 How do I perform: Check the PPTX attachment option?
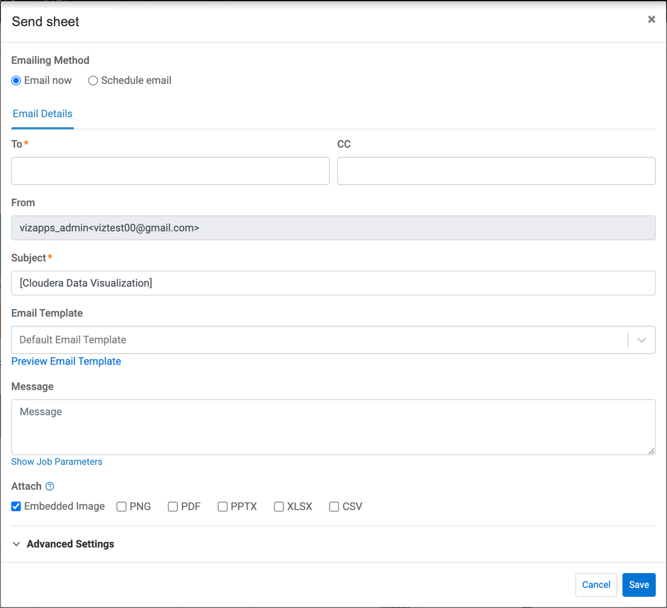tap(222, 507)
